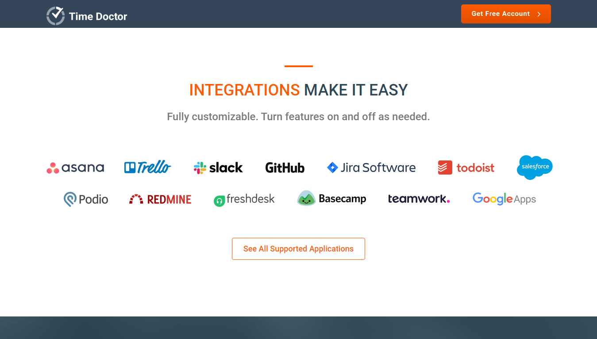Click the Time Doctor logo
This screenshot has width=597, height=339.
tap(87, 16)
